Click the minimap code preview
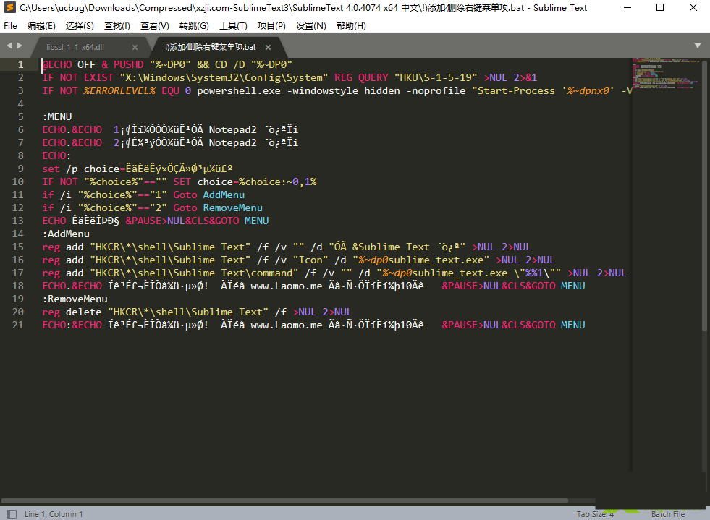Image resolution: width=710 pixels, height=520 pixels. point(666,73)
